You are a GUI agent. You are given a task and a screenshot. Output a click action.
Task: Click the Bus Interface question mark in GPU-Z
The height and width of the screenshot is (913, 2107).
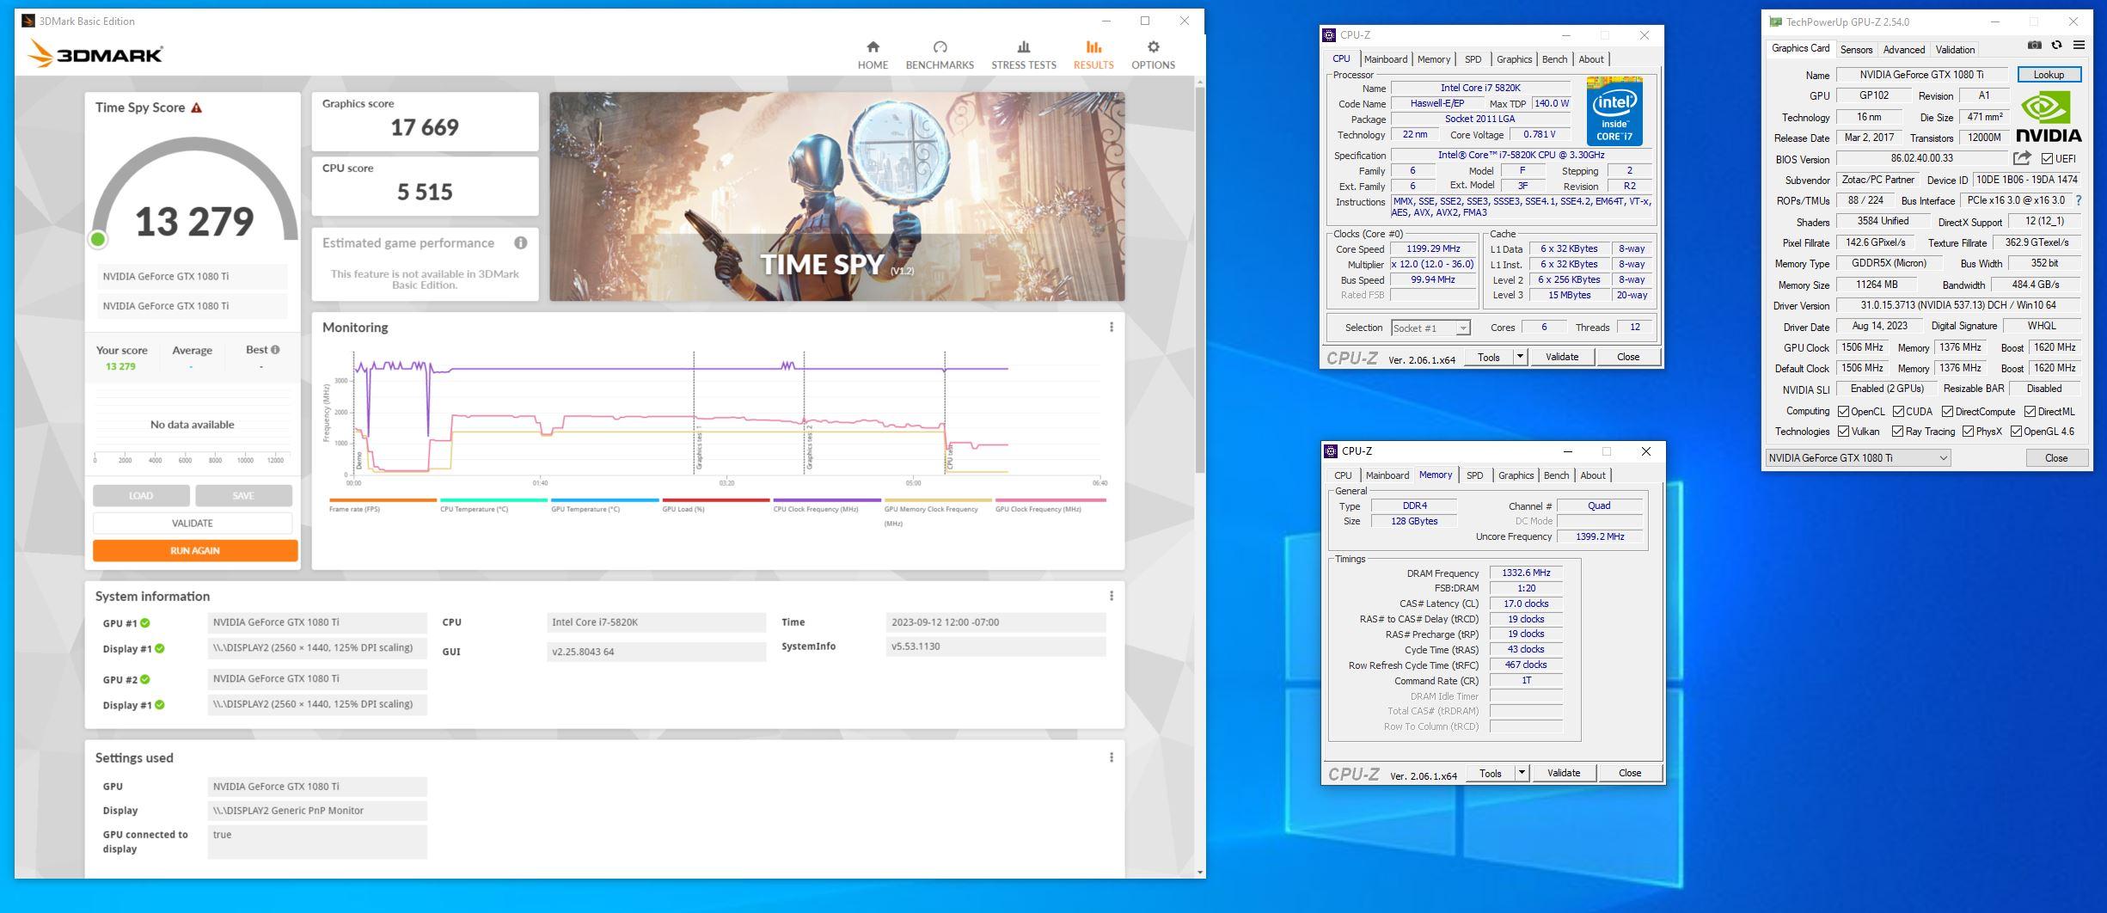click(x=2079, y=200)
